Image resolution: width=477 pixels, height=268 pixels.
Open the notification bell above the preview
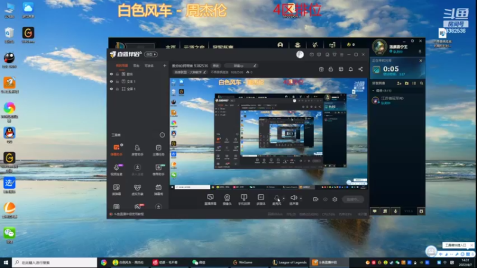click(x=351, y=69)
